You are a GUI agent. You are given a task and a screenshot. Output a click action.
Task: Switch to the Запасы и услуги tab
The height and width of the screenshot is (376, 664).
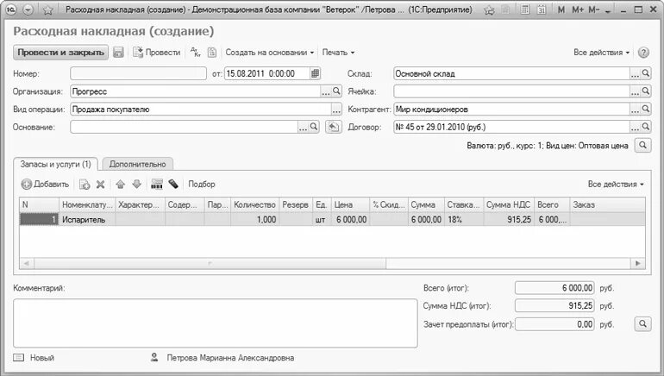click(56, 165)
